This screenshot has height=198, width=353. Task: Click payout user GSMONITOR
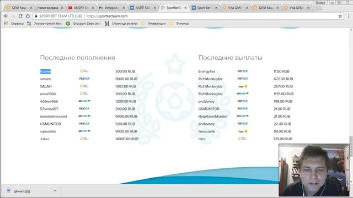(209, 109)
